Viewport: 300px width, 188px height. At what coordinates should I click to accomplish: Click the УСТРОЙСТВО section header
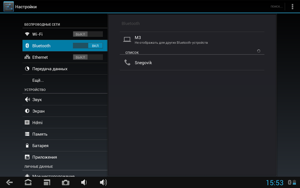[x=35, y=90]
